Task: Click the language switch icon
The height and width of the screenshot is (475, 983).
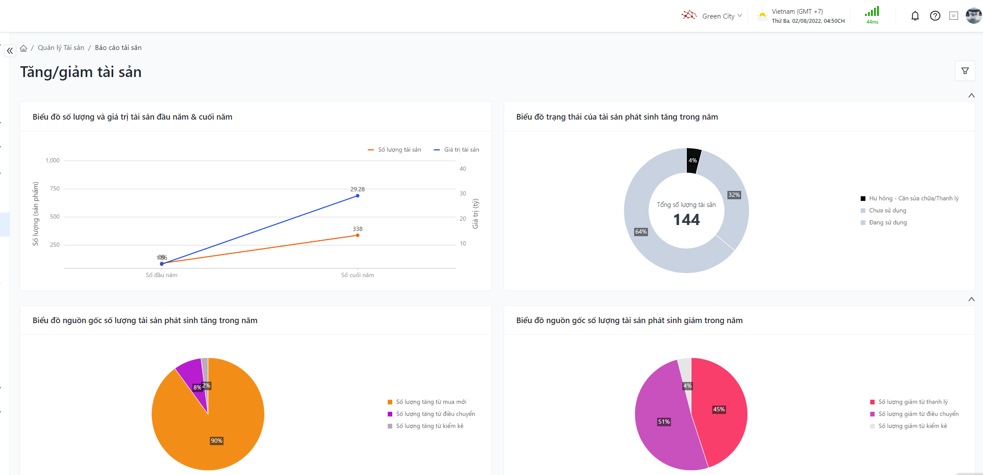Action: pos(954,16)
